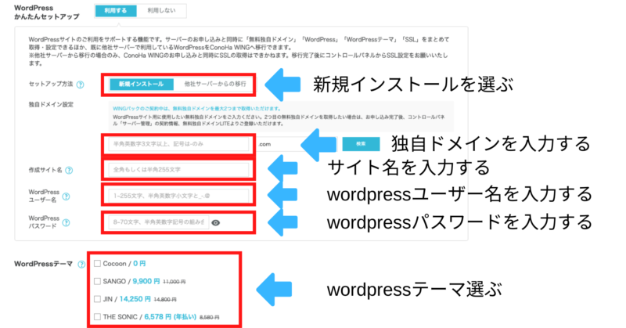Open the .com domain extension dropdown
626x328 pixels.
(297, 144)
